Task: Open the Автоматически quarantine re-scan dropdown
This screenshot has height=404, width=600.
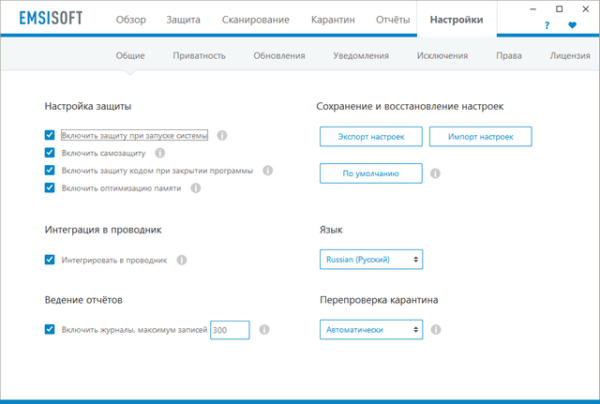Action: [x=371, y=330]
